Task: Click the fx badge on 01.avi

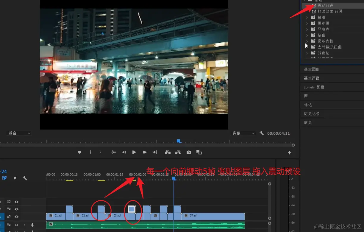Action: pyautogui.click(x=51, y=215)
